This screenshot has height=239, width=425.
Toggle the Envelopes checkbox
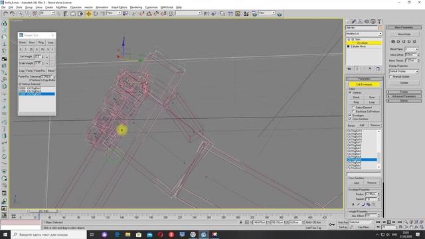click(350, 116)
